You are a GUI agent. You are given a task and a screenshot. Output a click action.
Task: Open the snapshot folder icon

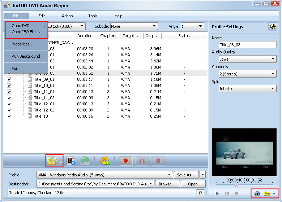click(267, 194)
